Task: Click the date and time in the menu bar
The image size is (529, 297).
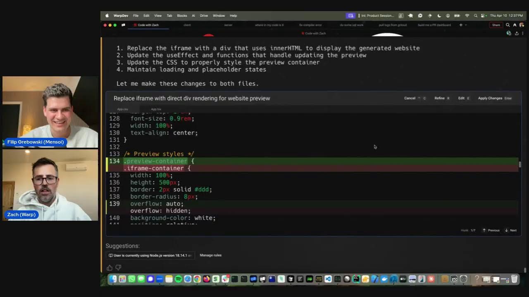Action: [506, 16]
